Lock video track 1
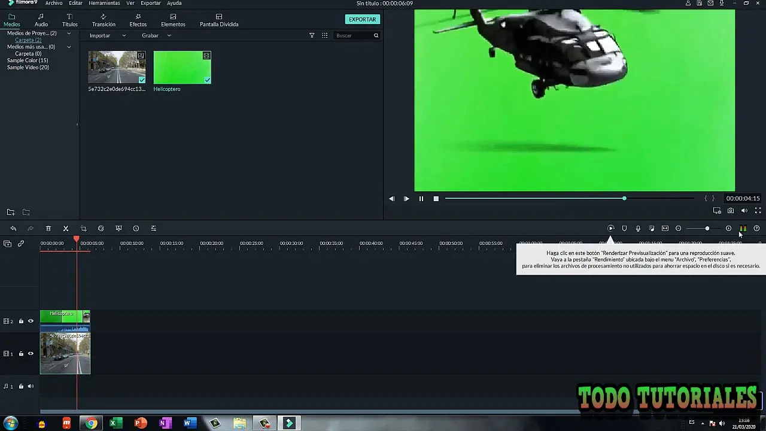The height and width of the screenshot is (431, 766). point(21,354)
